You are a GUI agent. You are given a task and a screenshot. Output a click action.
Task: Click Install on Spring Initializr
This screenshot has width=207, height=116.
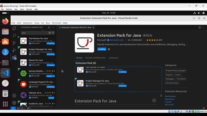pos(49,76)
